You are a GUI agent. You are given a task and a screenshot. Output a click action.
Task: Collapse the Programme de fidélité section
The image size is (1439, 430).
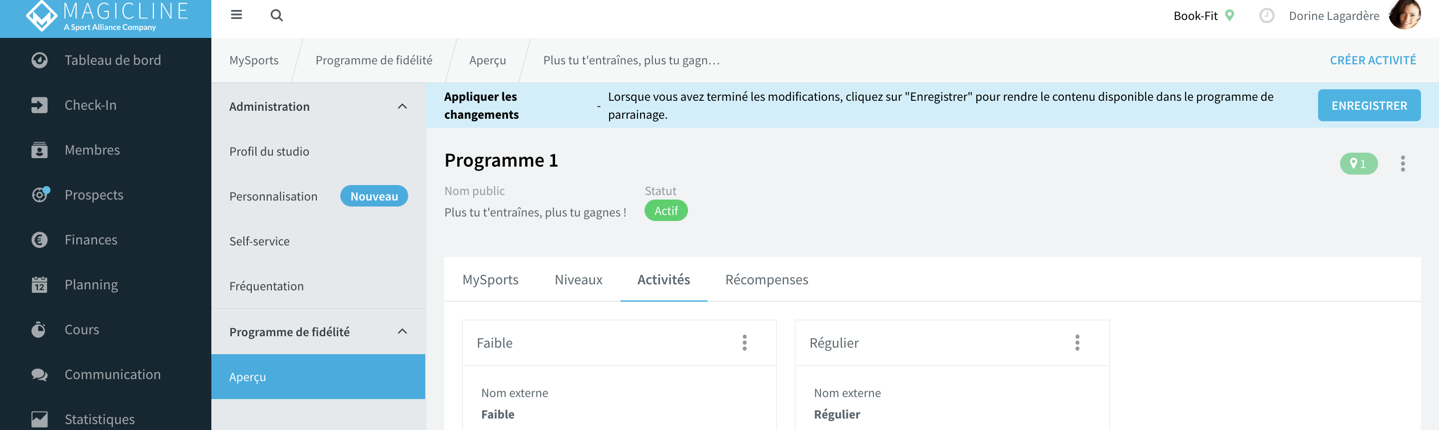(x=402, y=332)
